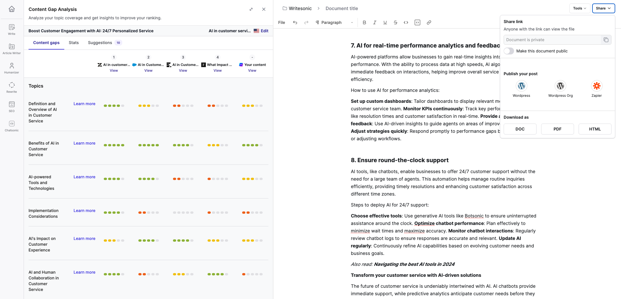The image size is (621, 299).
Task: Toggle strikethrough formatting
Action: point(395,22)
